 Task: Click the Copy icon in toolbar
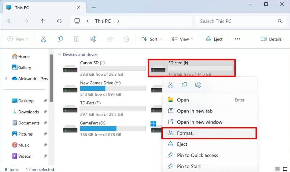[60, 39]
